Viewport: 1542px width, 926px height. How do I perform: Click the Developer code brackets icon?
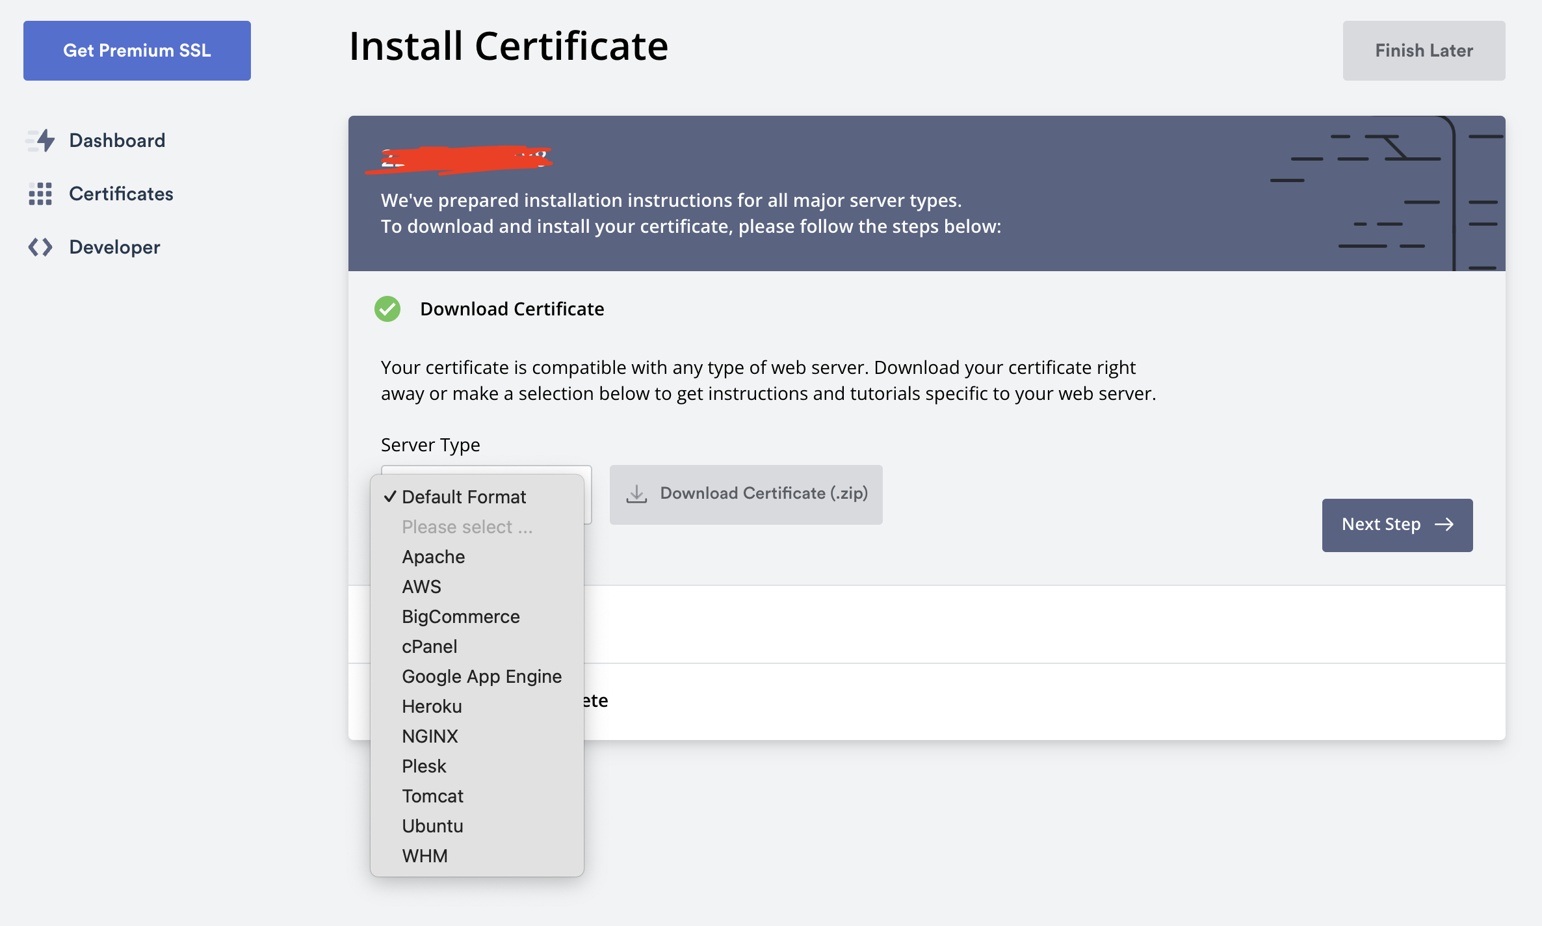coord(40,247)
